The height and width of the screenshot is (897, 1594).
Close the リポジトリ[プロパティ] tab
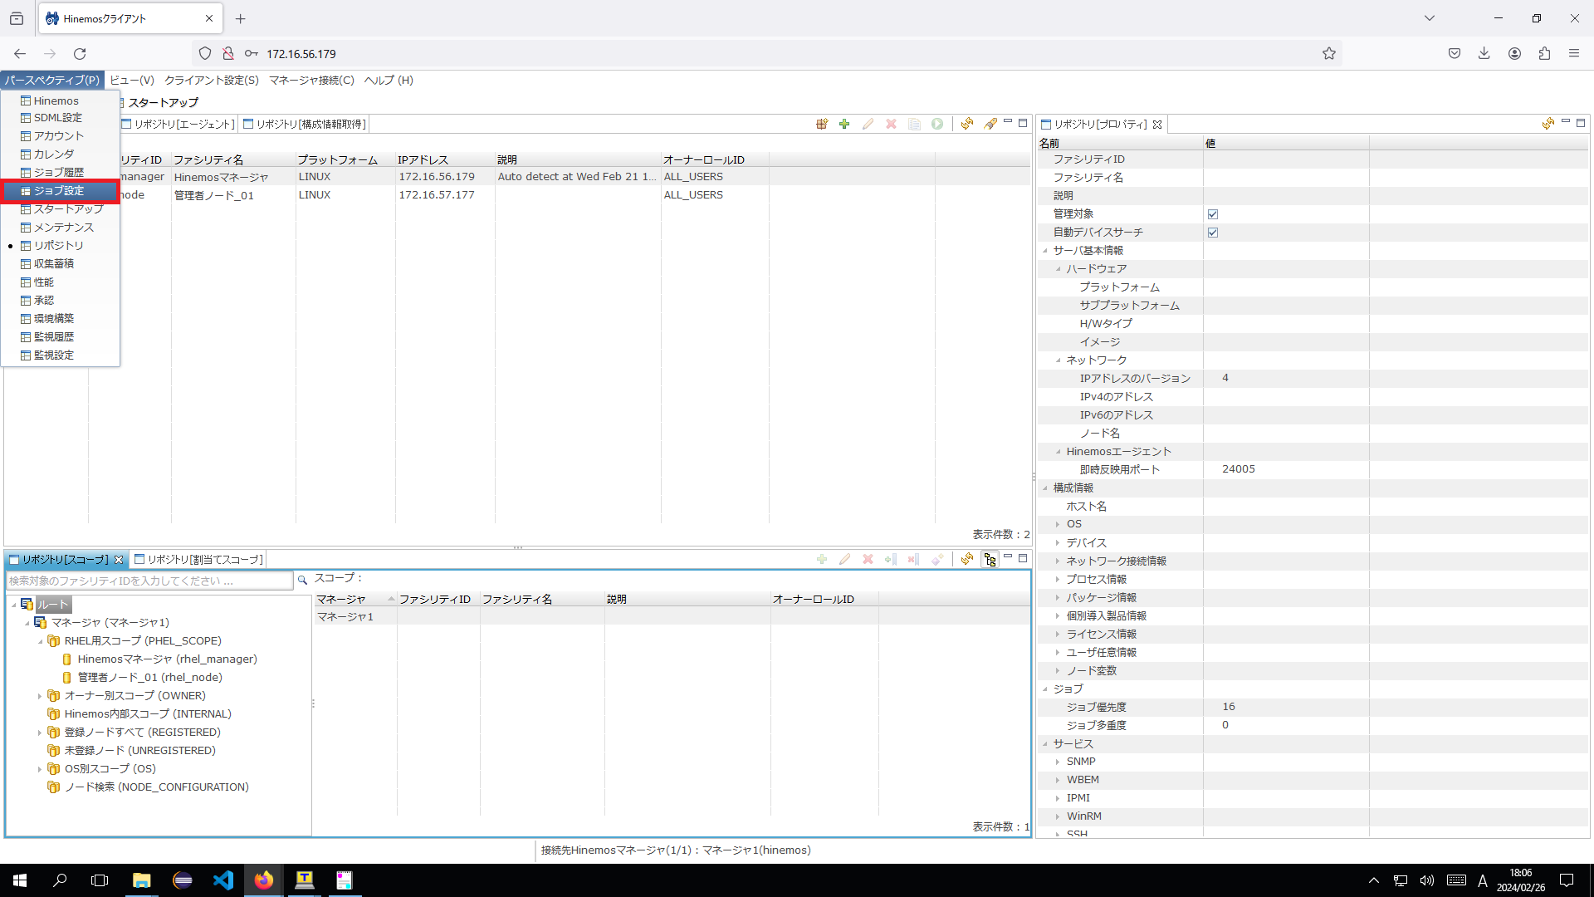tap(1157, 125)
